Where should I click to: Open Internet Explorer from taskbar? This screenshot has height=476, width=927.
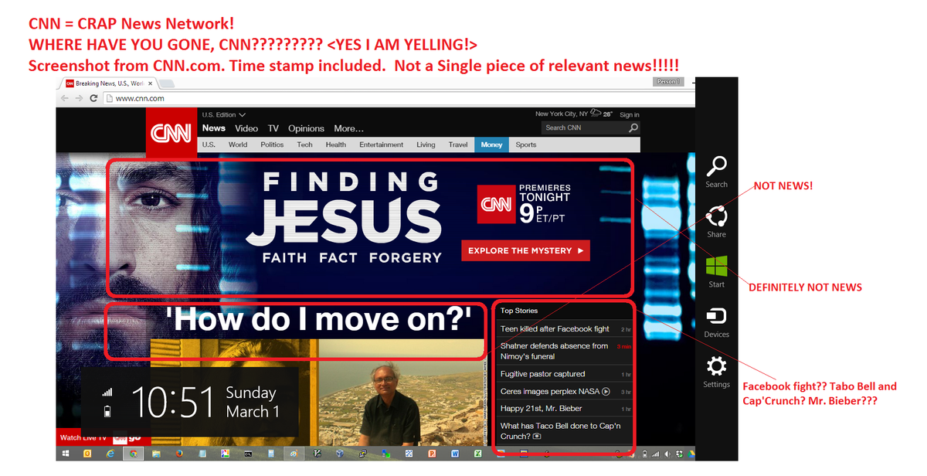click(110, 454)
